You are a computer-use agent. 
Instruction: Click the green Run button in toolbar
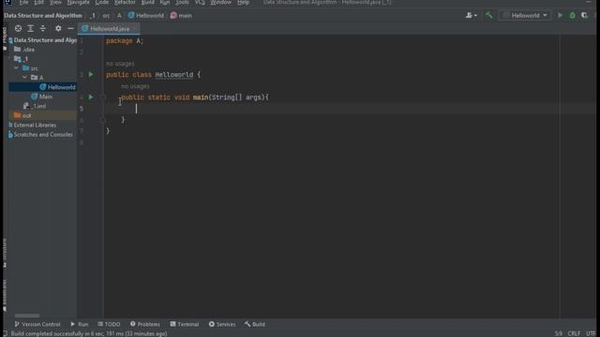[x=561, y=16]
